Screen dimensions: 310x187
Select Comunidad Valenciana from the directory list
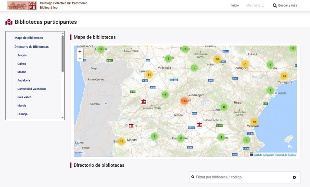click(x=32, y=88)
